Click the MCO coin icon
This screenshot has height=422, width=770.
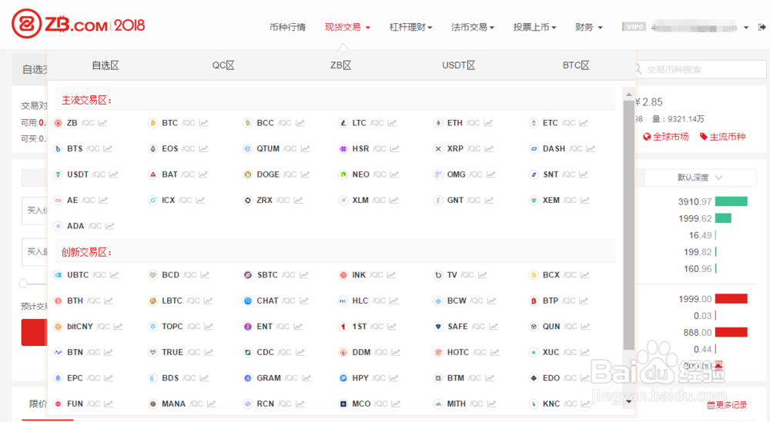click(343, 404)
